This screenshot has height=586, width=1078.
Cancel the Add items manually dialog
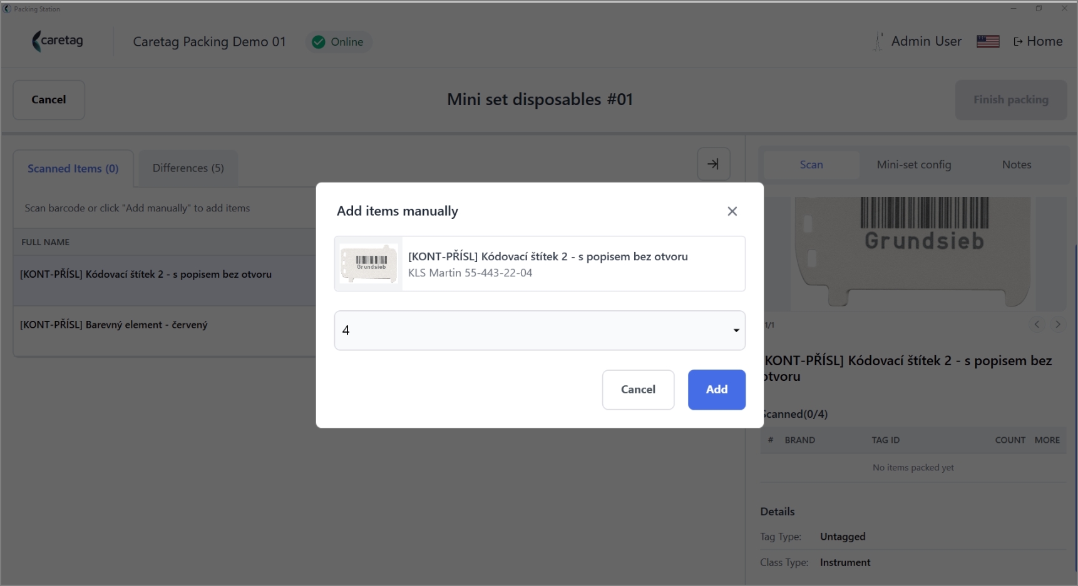coord(638,390)
